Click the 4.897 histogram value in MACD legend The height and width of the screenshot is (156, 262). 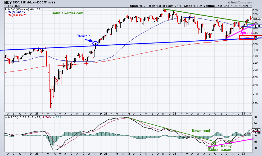point(57,117)
